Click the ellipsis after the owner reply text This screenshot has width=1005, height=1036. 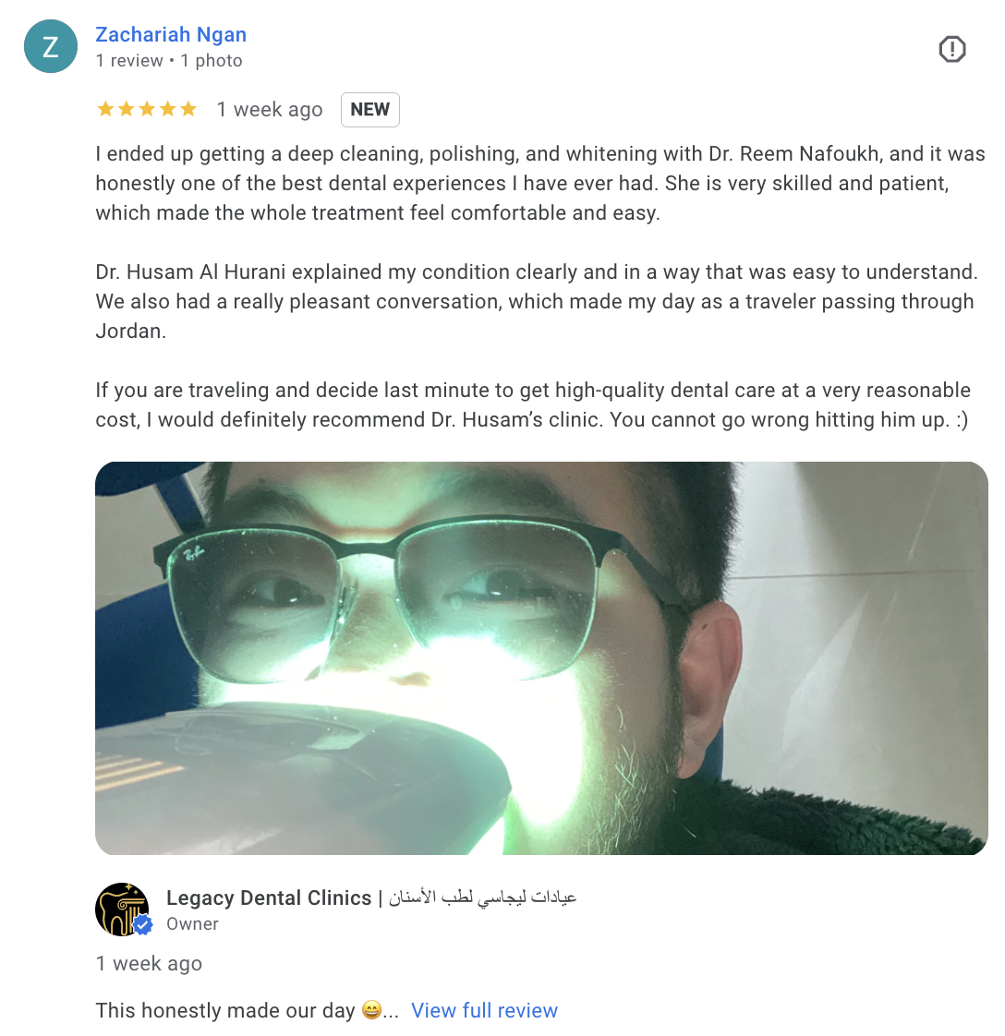coord(392,1010)
